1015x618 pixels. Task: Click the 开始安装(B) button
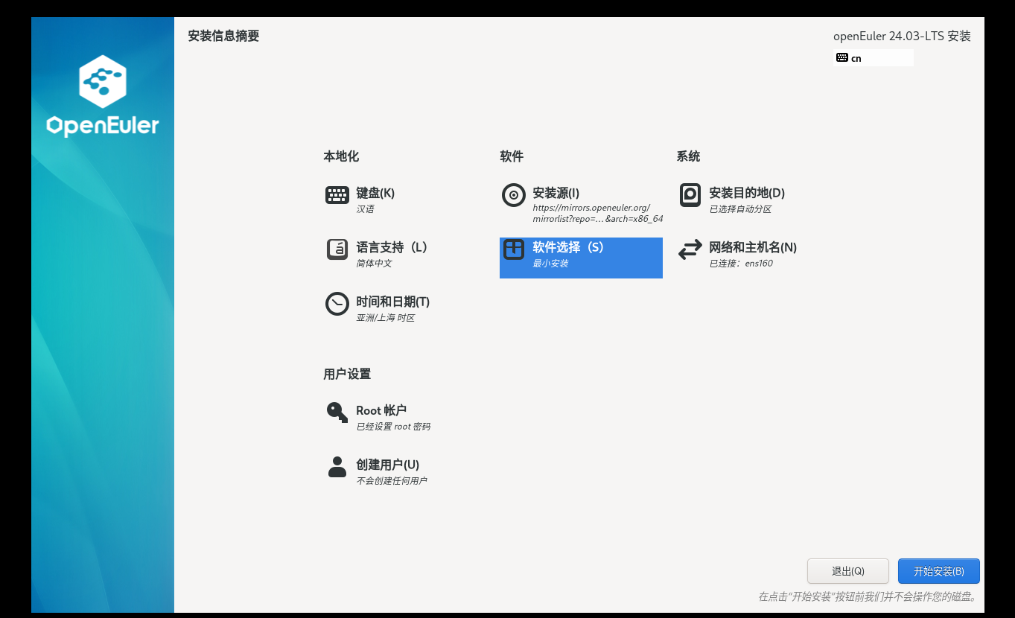coord(939,571)
